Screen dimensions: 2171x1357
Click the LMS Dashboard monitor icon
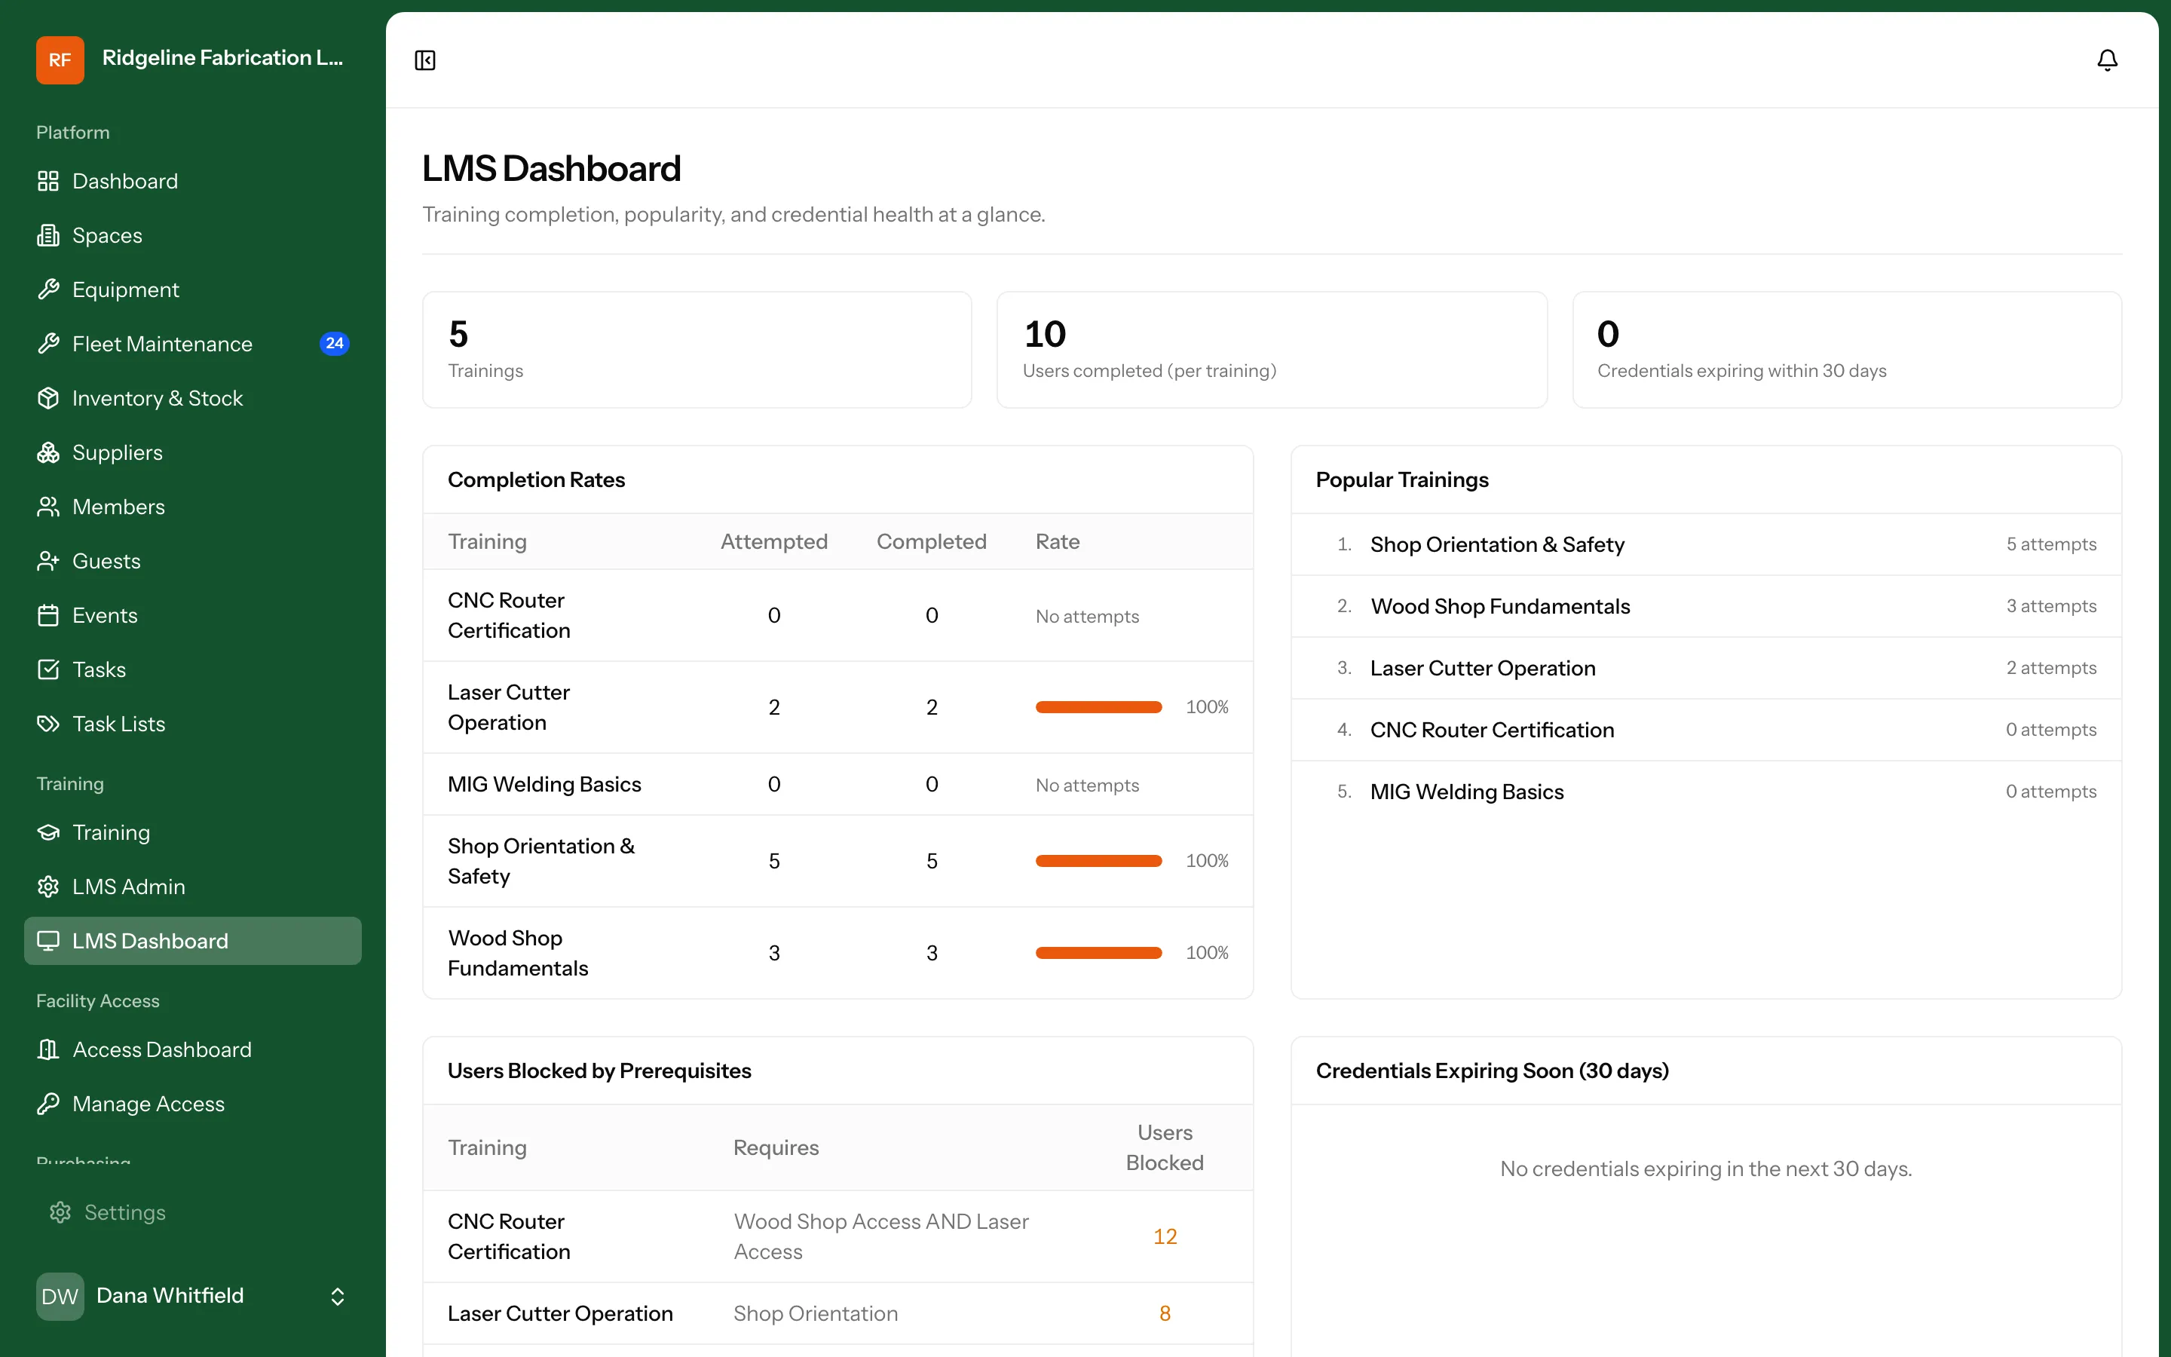[48, 941]
